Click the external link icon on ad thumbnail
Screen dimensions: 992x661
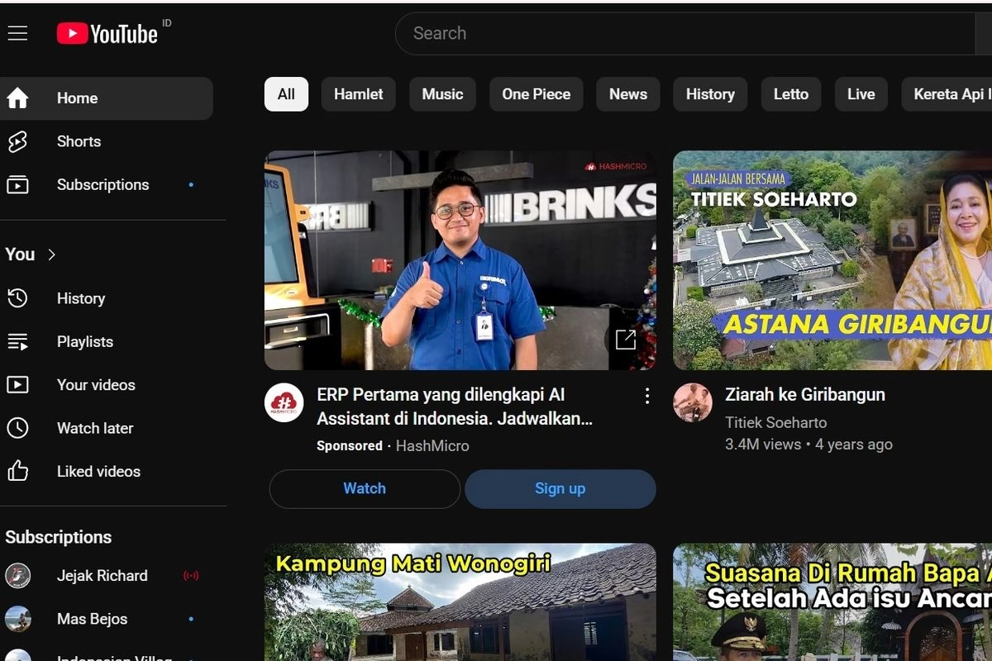point(626,339)
